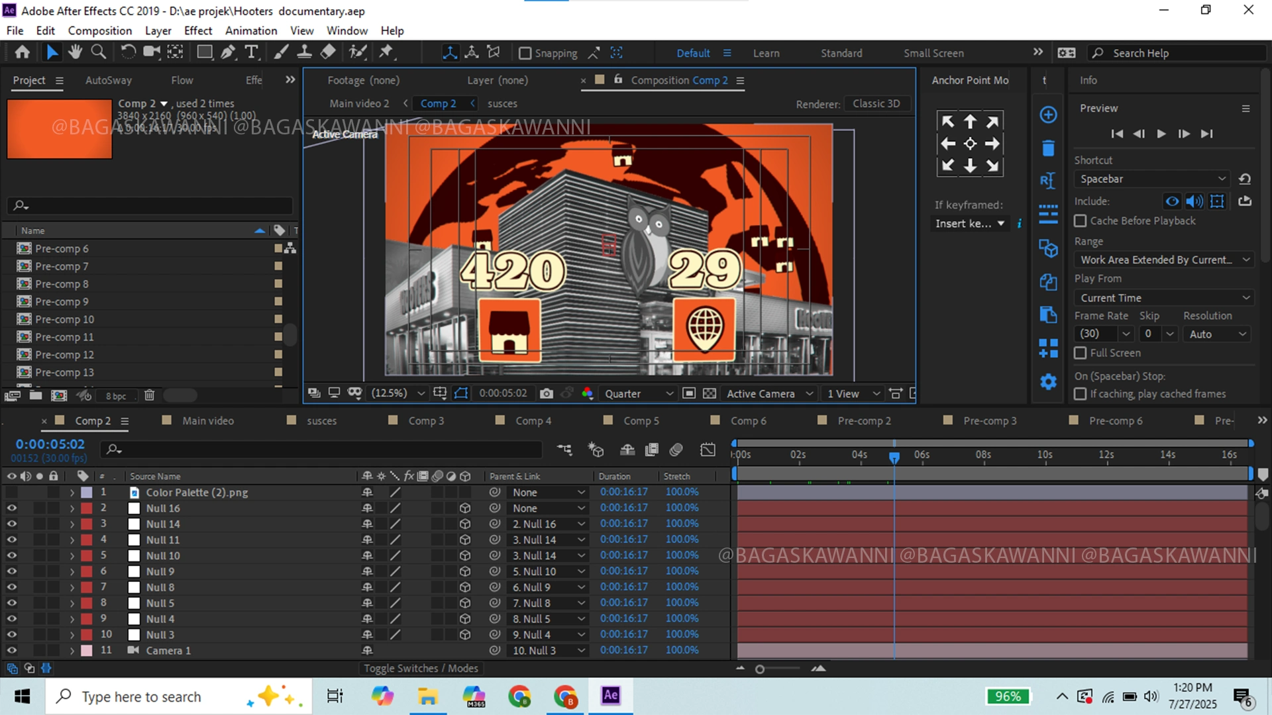This screenshot has width=1272, height=715.
Task: Select the Brush tool
Action: point(281,52)
